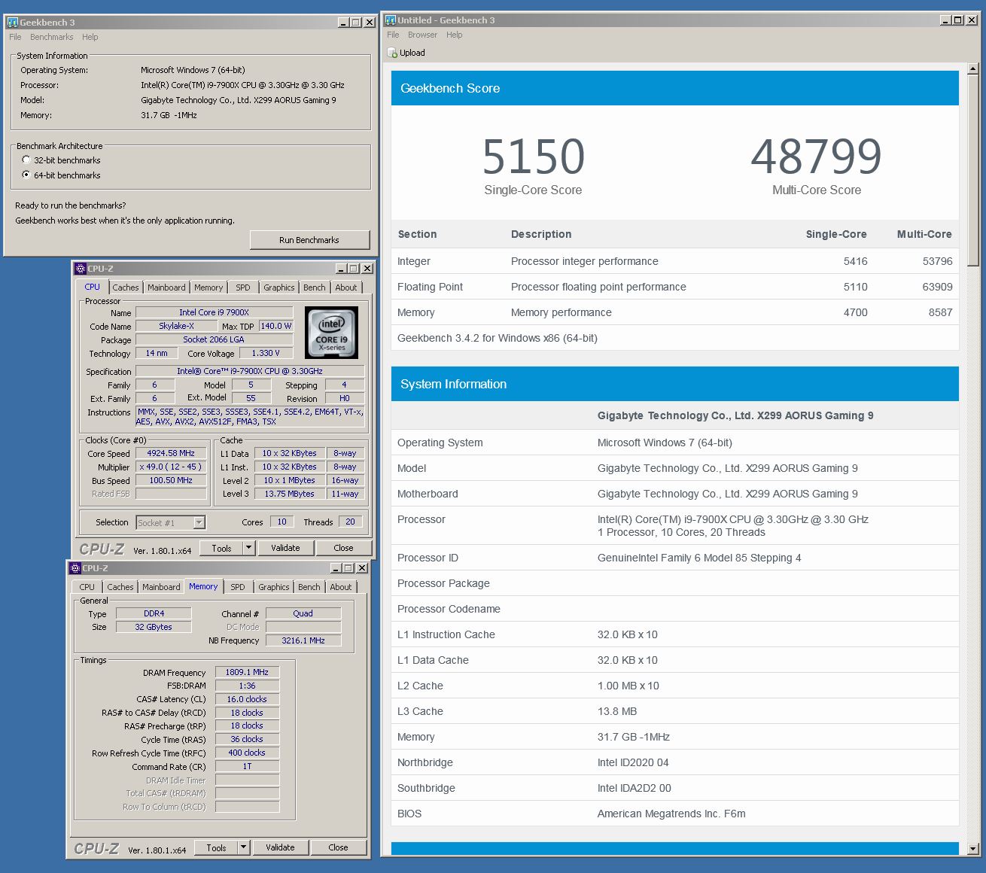
Task: Switch to Graphics tab in upper CPU-Z
Action: pyautogui.click(x=279, y=287)
